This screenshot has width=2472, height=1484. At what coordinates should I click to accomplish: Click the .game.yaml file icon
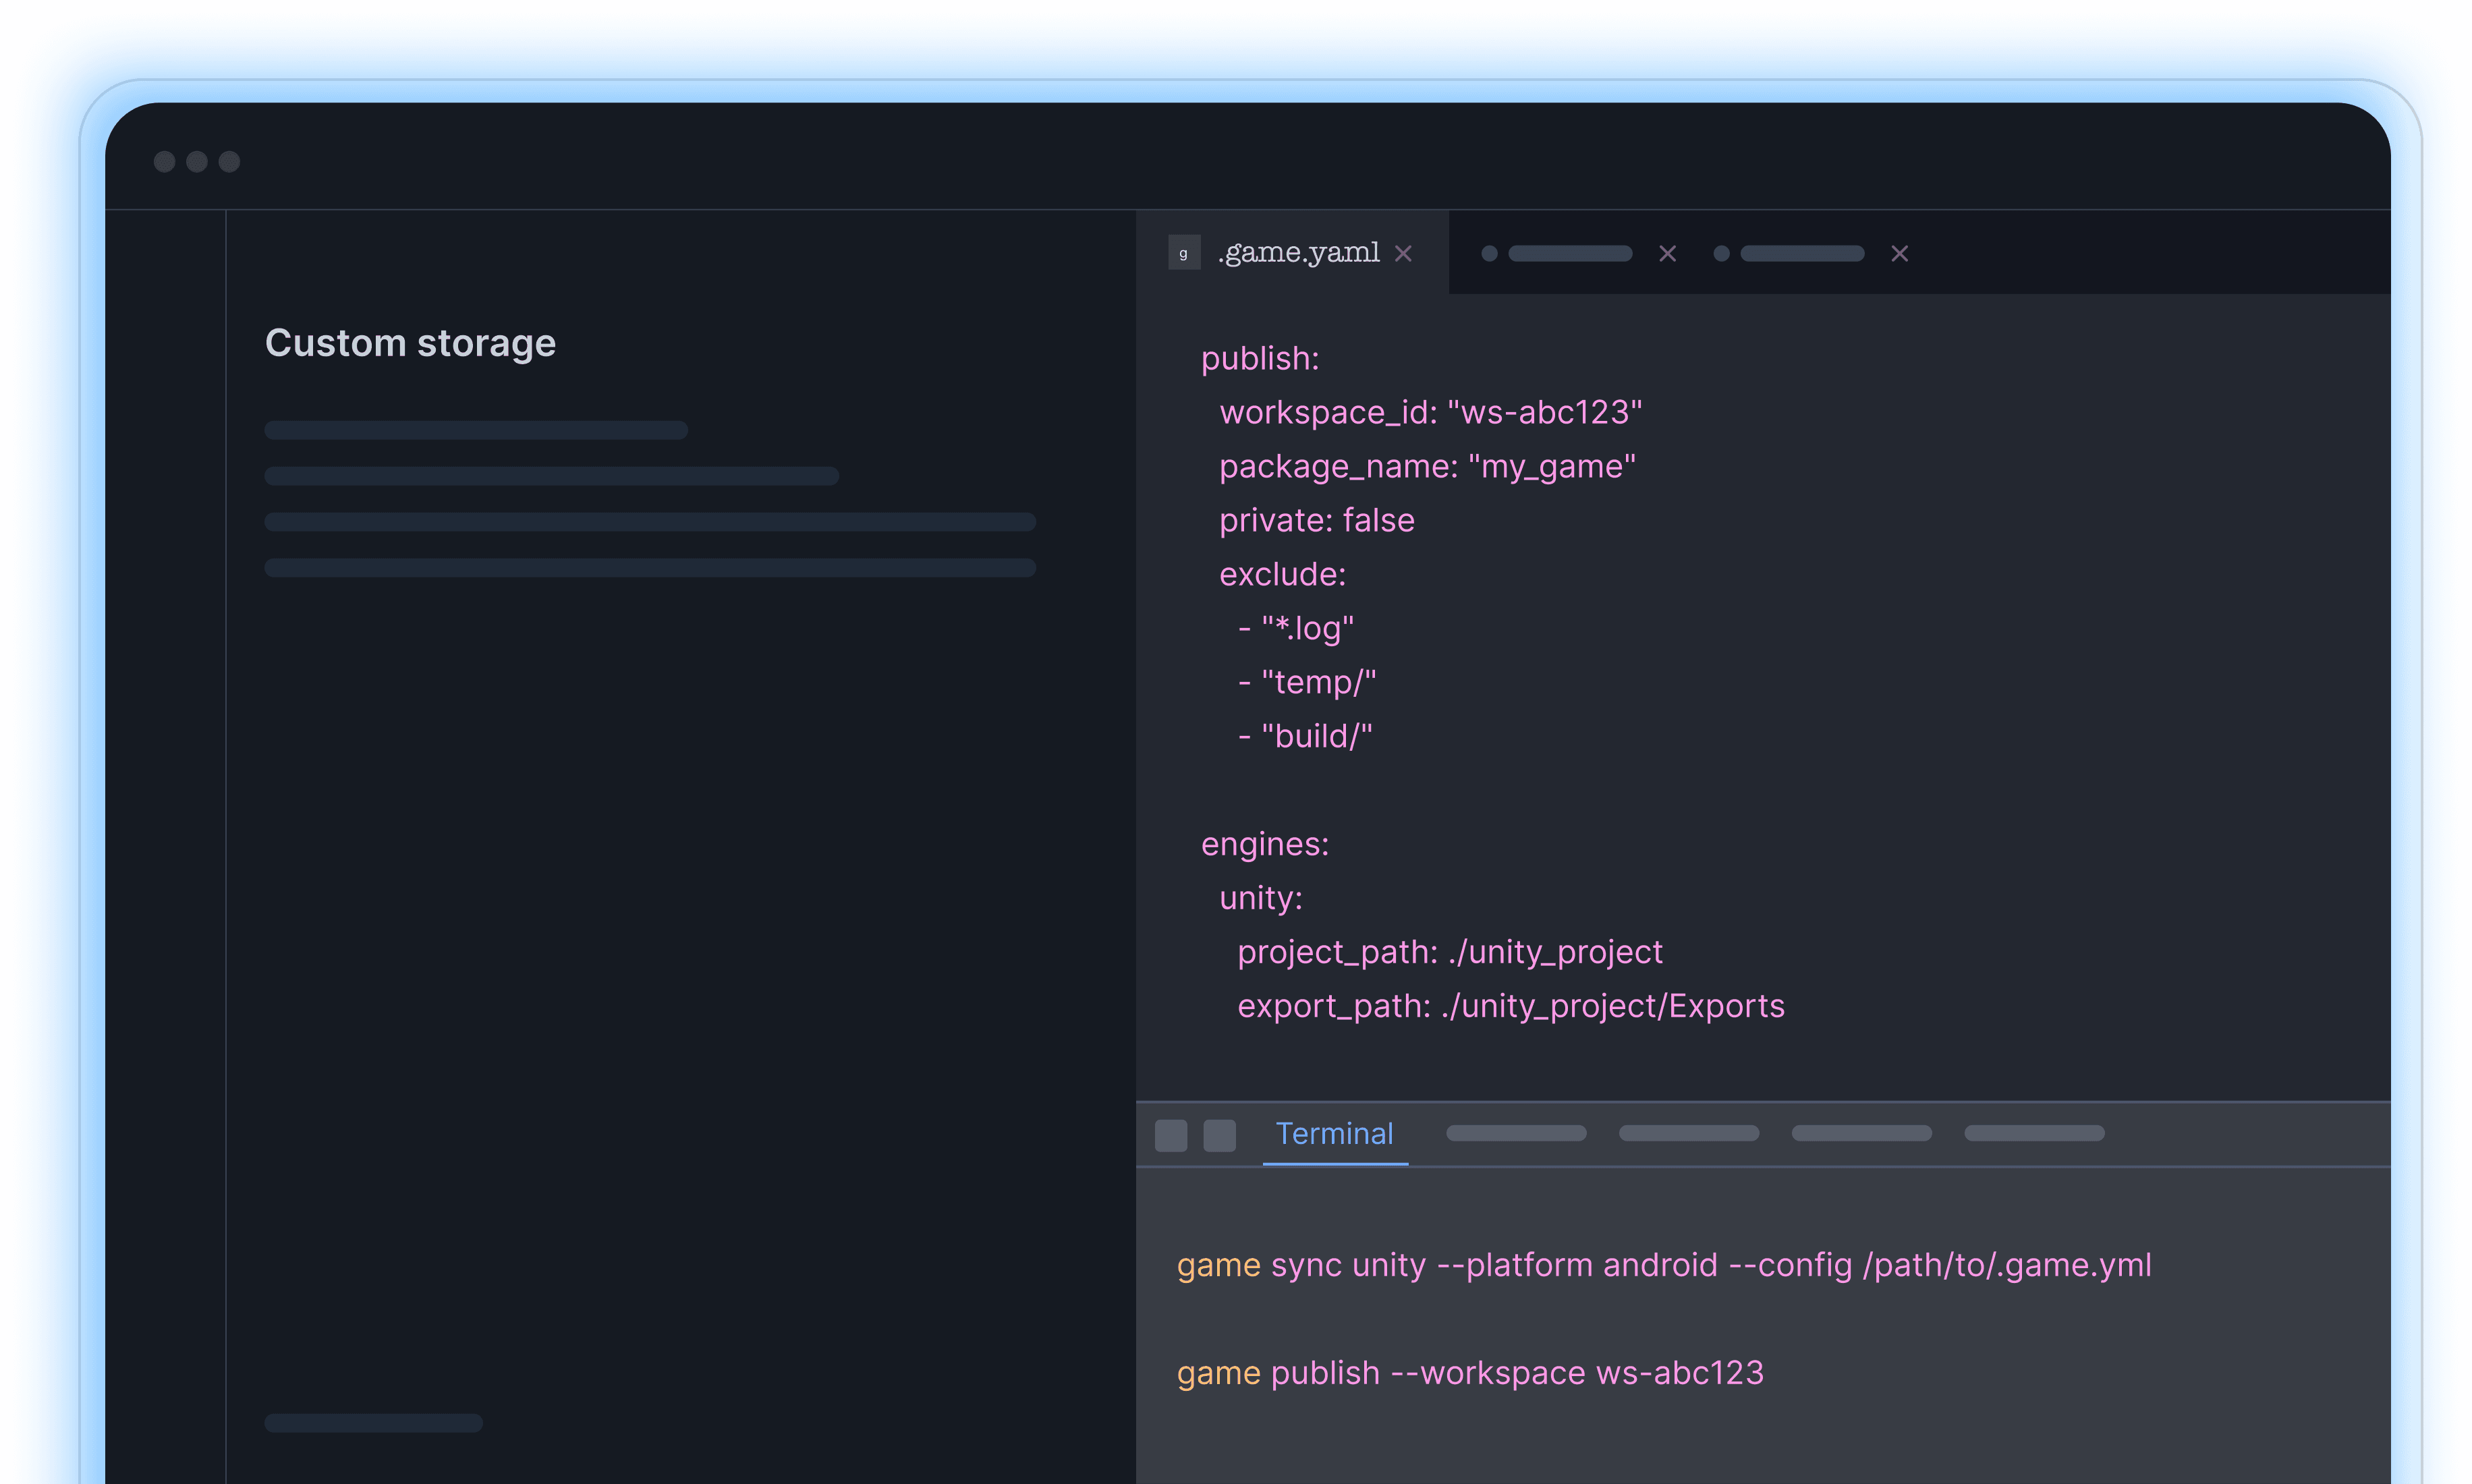1184,253
